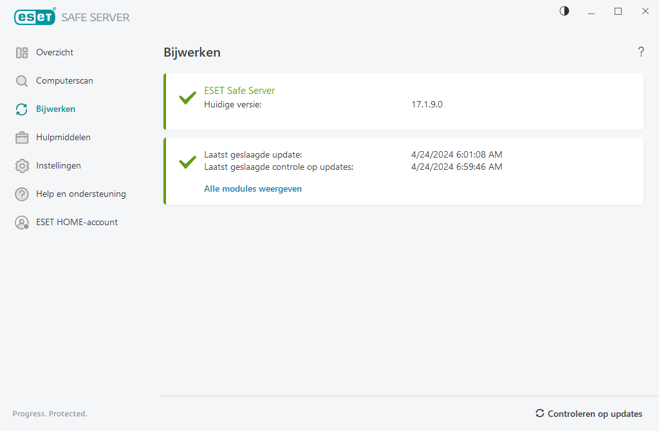This screenshot has height=431, width=659.
Task: Click the Bijwerken refresh icon
Action: (21, 109)
